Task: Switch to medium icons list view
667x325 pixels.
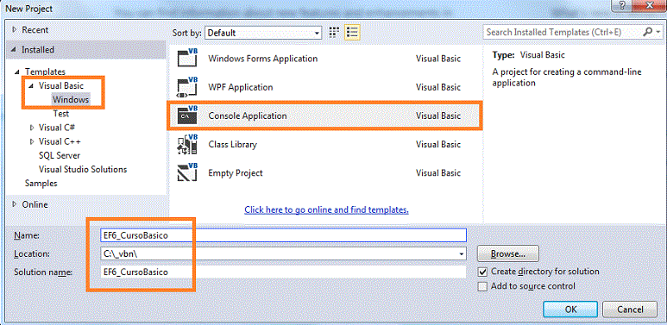Action: [x=352, y=32]
